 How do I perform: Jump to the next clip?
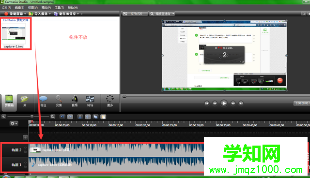(241, 103)
